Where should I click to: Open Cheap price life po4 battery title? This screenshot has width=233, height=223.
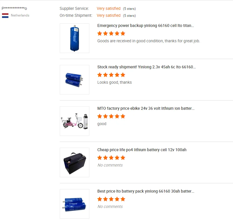coord(142,150)
